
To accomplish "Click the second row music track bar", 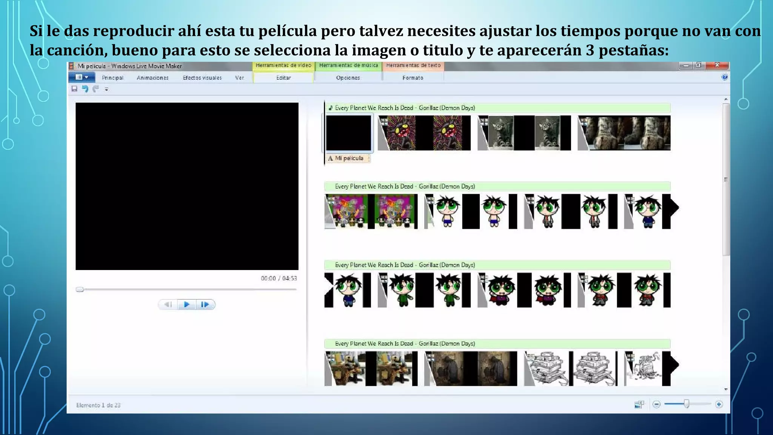I will coord(497,186).
